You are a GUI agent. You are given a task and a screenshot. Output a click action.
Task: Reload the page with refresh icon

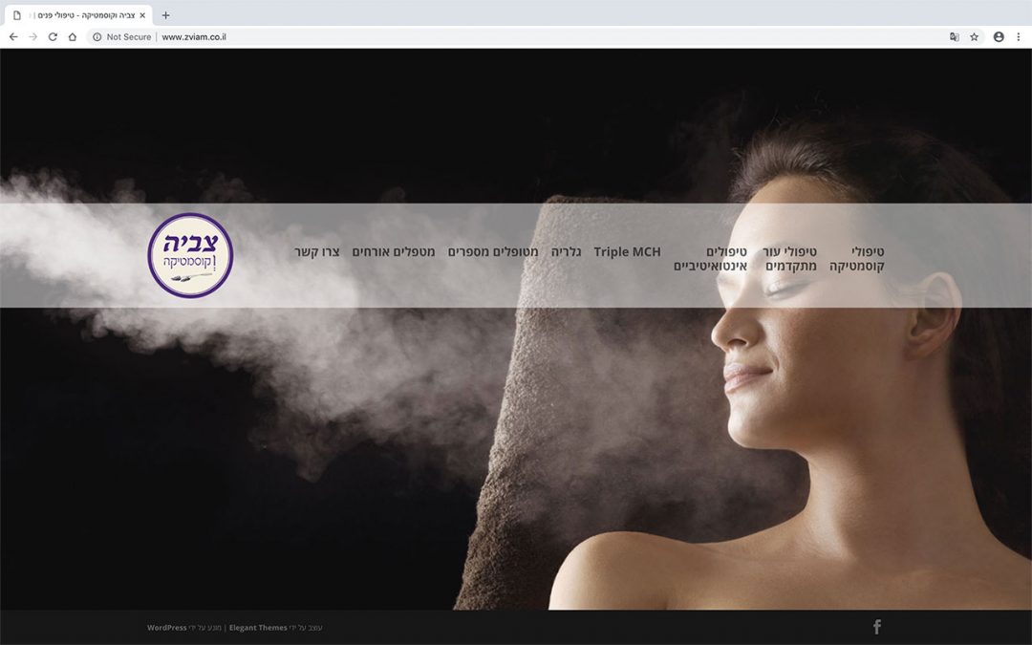point(53,37)
